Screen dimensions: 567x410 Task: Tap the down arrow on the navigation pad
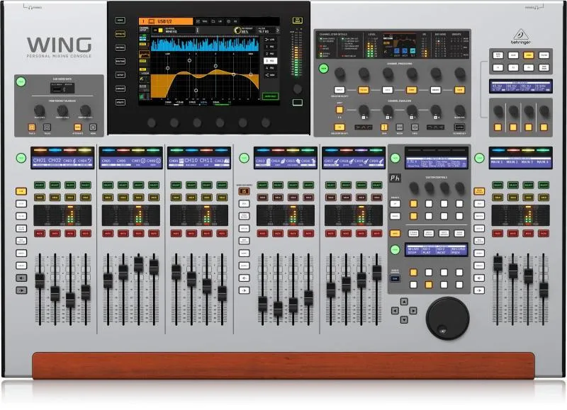404,319
